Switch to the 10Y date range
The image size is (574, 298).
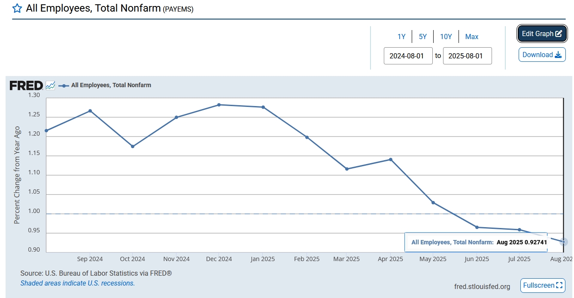click(446, 37)
